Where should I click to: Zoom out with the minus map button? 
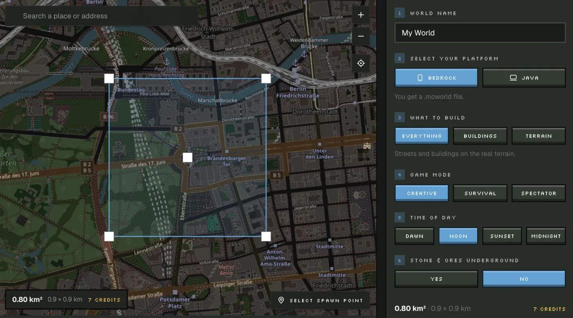click(361, 36)
